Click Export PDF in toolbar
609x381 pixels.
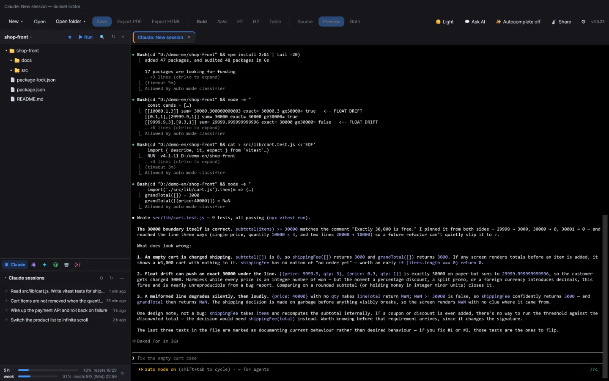pos(129,22)
